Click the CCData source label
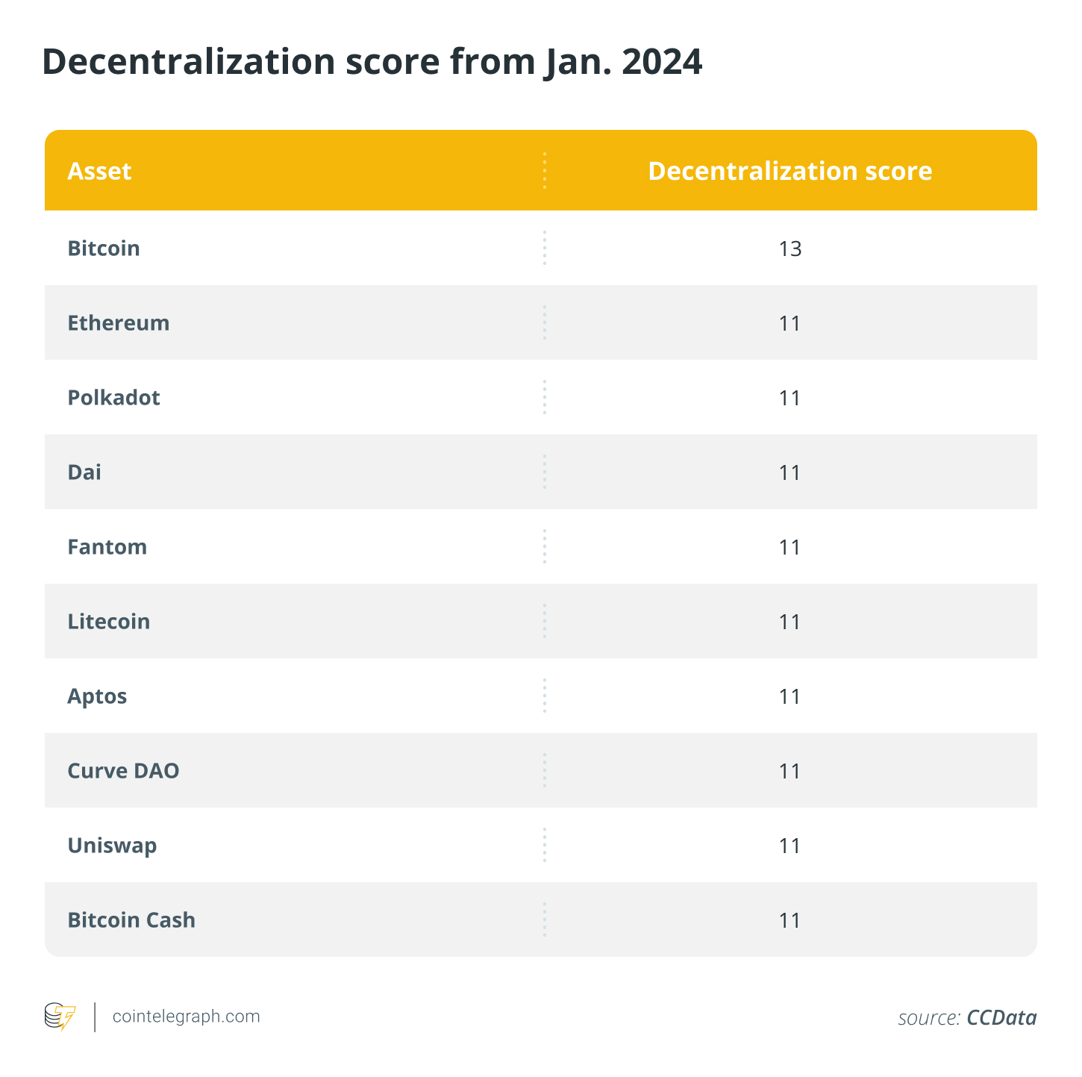Screen dimensions: 1082x1077 [x=1001, y=1017]
